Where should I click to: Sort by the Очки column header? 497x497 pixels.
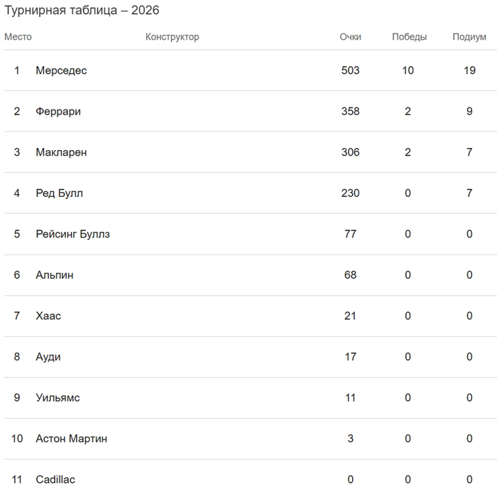[351, 37]
